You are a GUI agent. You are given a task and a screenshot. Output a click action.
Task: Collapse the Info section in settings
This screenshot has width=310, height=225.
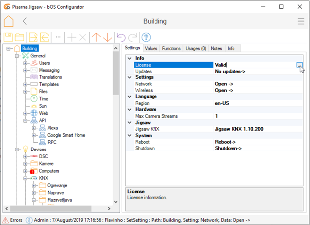(130, 58)
